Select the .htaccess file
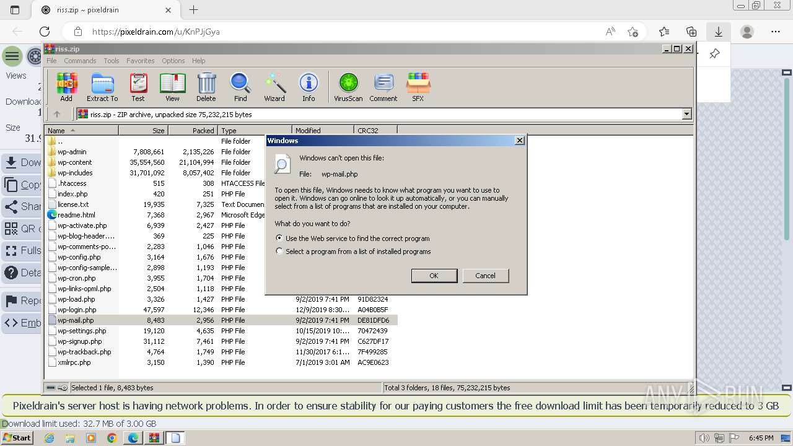Screen dimensions: 793x446 [x=72, y=183]
